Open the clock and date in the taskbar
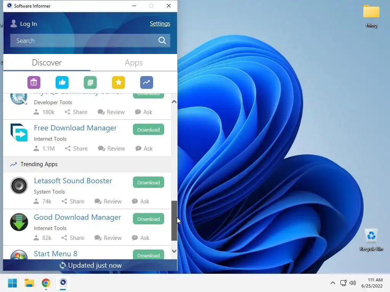Screen dimensions: 390x292 coord(372,283)
